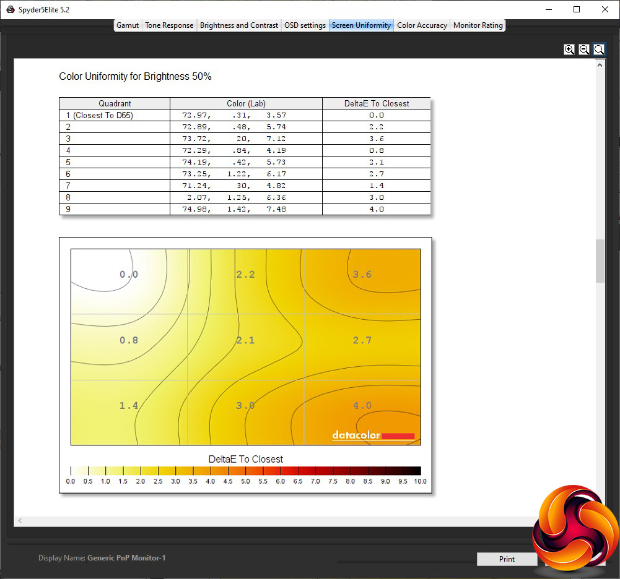Click the Color (Lab) column header
Viewport: 620px width, 579px height.
pyautogui.click(x=246, y=103)
